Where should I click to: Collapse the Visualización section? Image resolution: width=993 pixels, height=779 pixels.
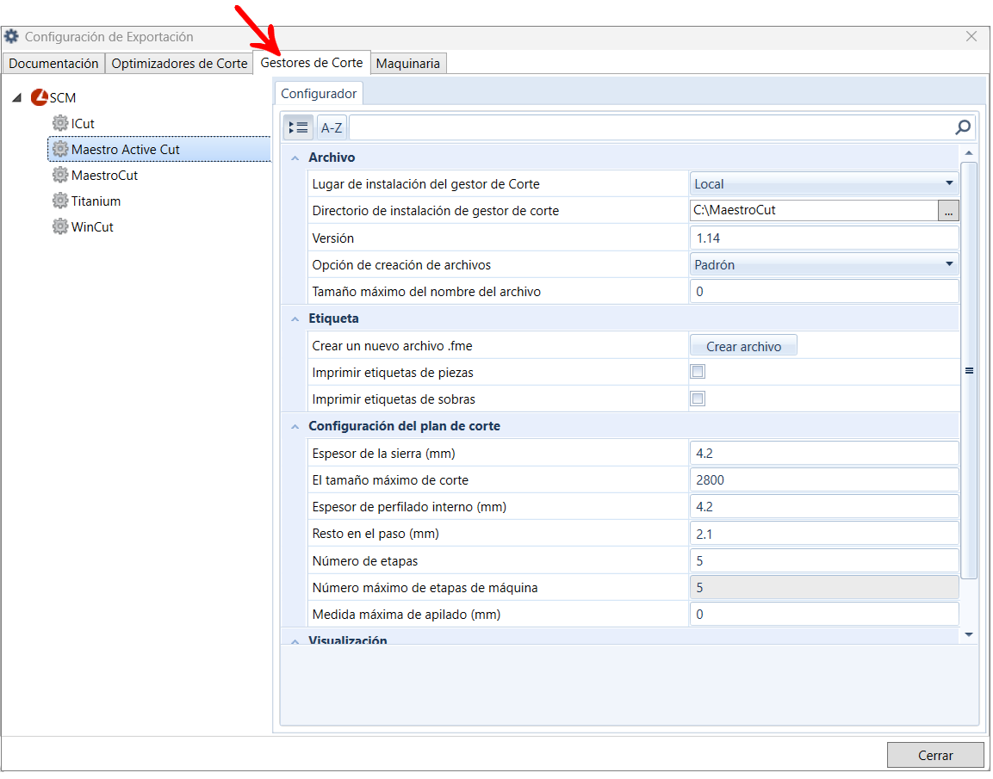coord(295,641)
